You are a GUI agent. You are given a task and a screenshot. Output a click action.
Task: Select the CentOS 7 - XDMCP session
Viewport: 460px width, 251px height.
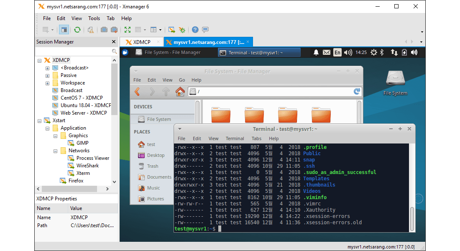pyautogui.click(x=82, y=98)
